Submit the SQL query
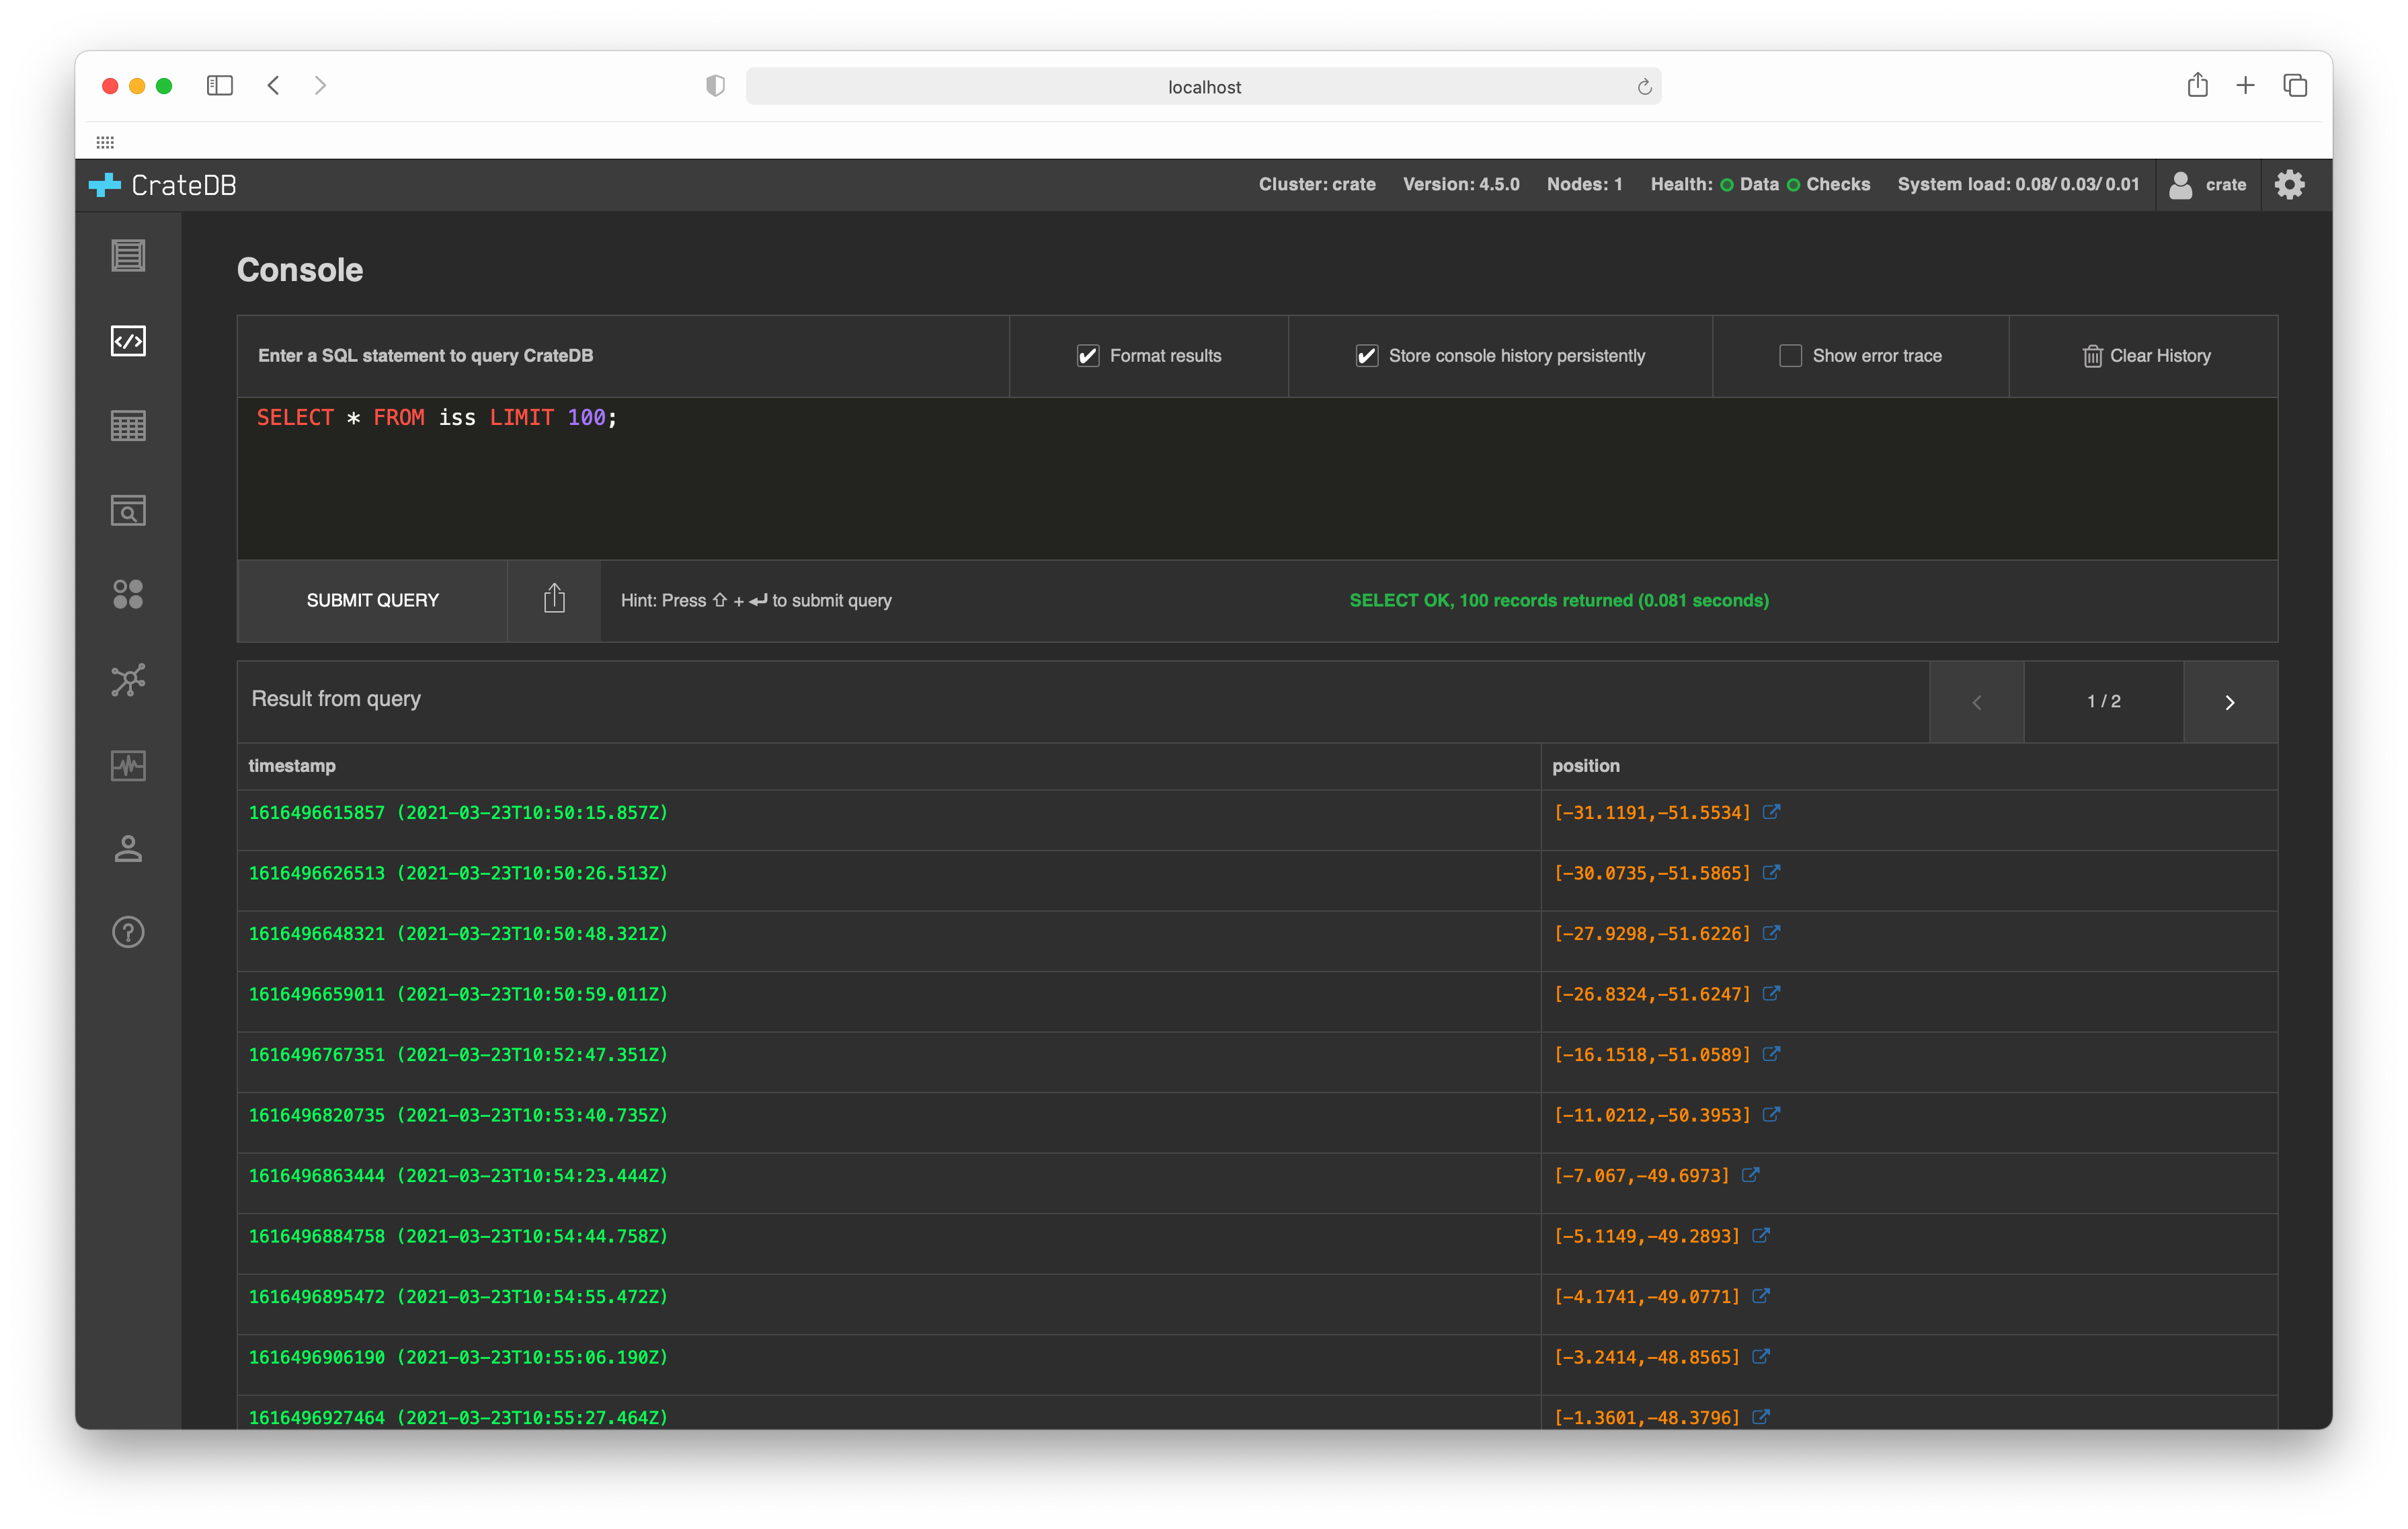This screenshot has width=2408, height=1529. pyautogui.click(x=372, y=600)
